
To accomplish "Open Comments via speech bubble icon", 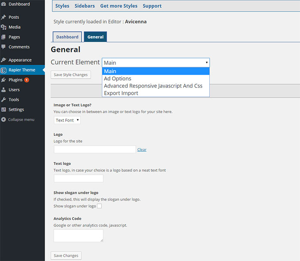I will tap(3, 47).
